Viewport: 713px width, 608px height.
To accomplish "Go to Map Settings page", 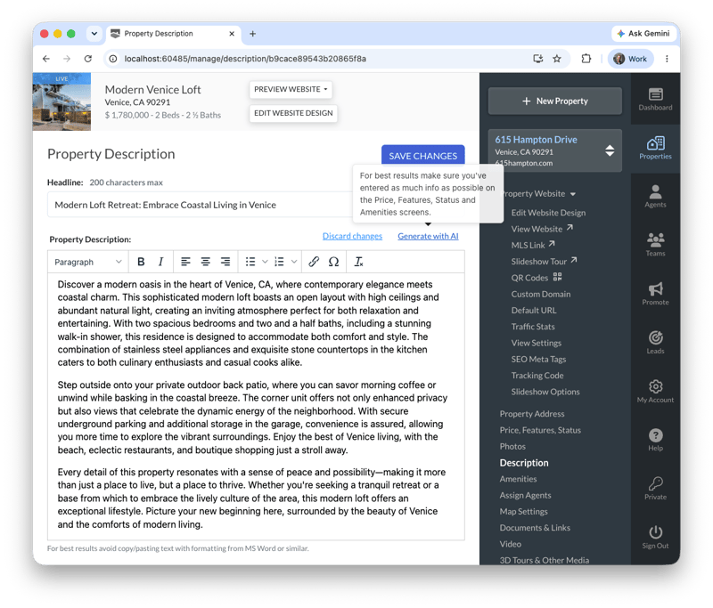I will (523, 512).
